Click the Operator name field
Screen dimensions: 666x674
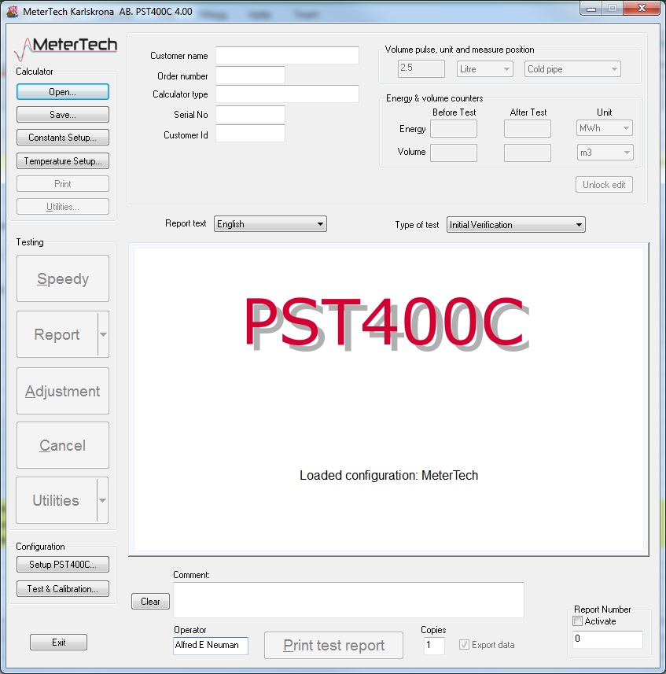[211, 646]
